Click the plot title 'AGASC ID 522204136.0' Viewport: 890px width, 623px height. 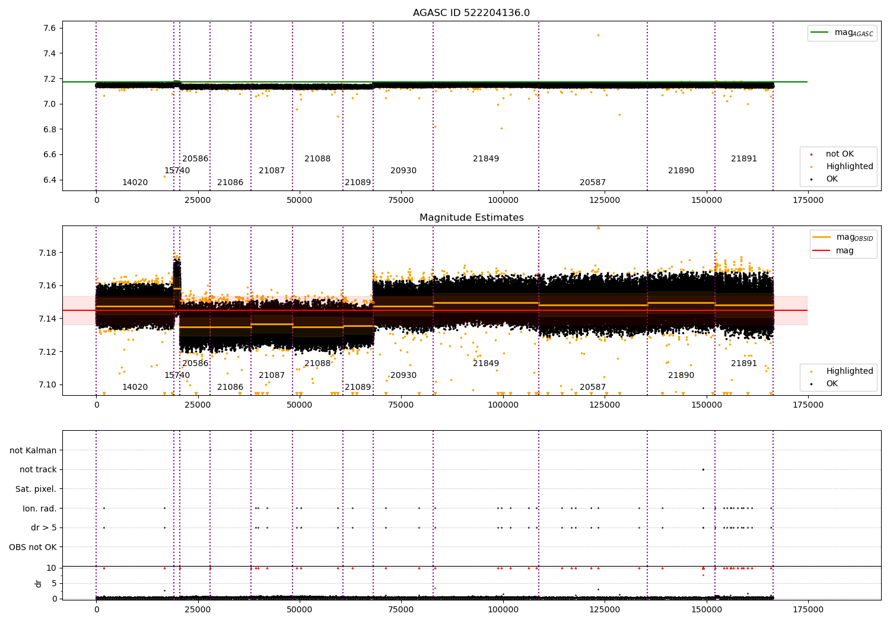pos(471,13)
